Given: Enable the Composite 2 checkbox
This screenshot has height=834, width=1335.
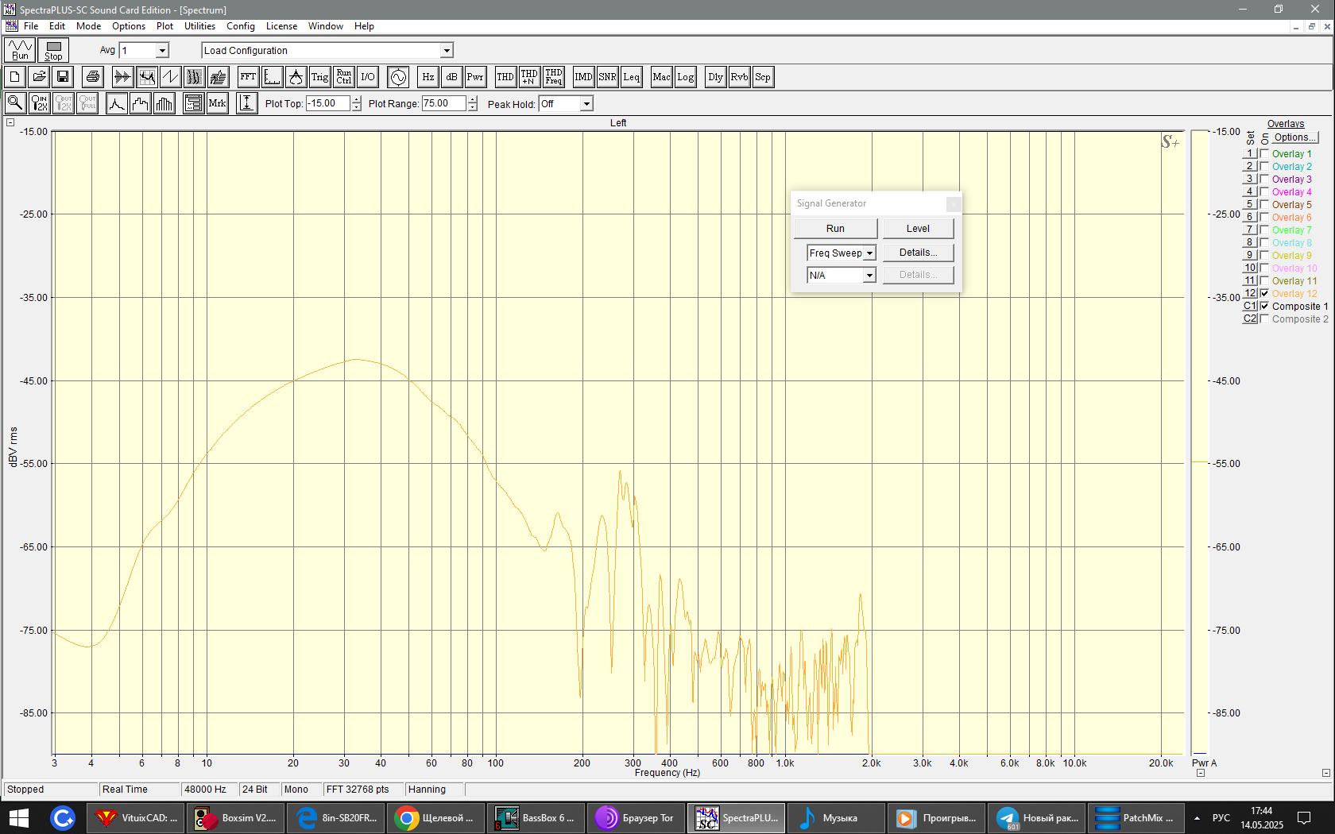Looking at the screenshot, I should coord(1264,319).
